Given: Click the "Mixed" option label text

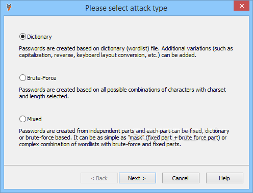Looking at the screenshot, I should point(34,119).
